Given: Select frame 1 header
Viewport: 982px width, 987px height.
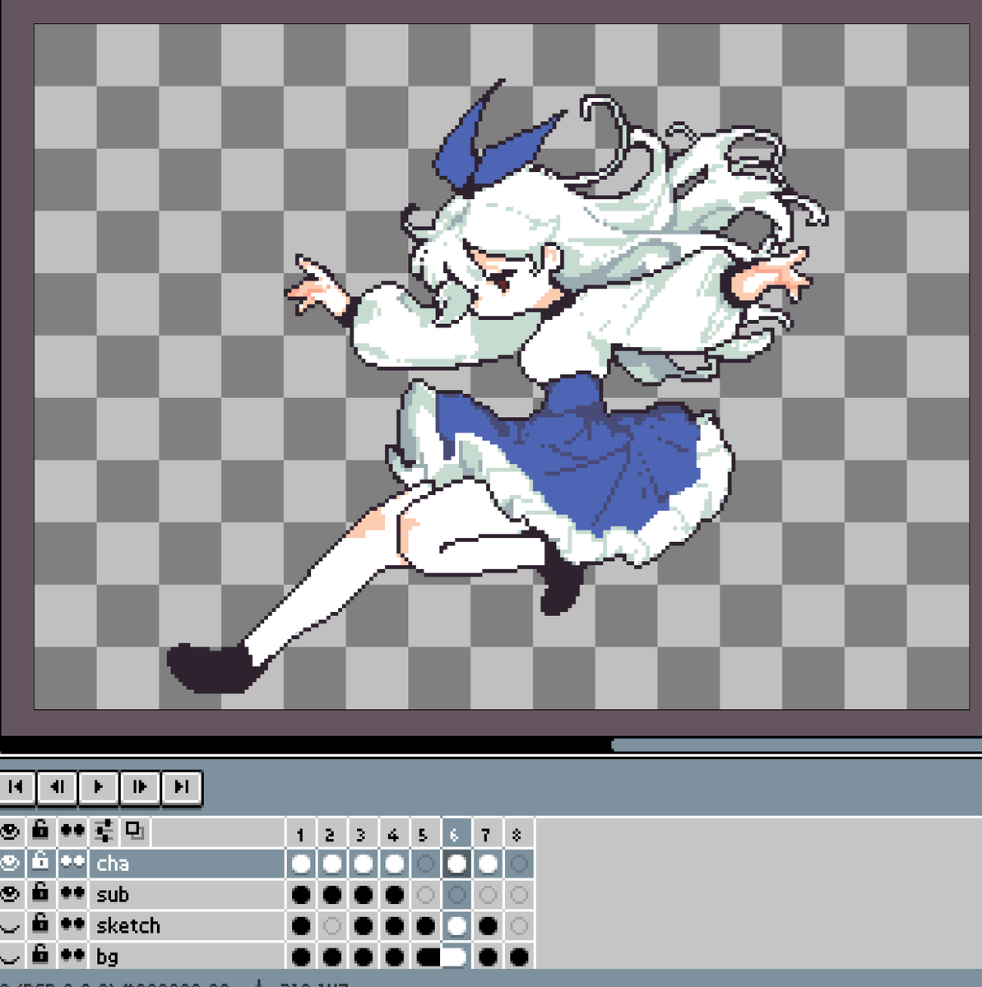Looking at the screenshot, I should point(301,833).
